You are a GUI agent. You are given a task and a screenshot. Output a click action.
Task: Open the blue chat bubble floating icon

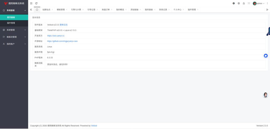click(266, 56)
